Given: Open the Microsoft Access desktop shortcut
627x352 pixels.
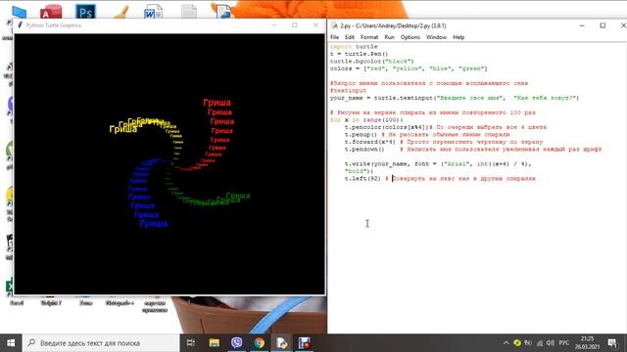Looking at the screenshot, I should (x=51, y=11).
